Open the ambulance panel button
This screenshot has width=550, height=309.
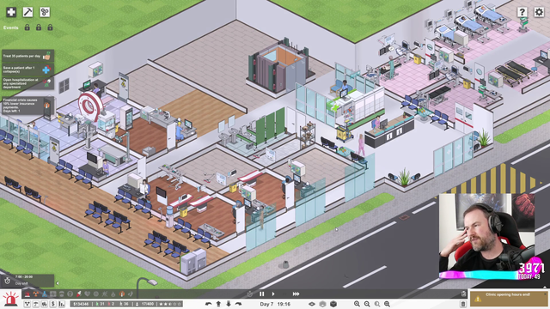(45, 304)
